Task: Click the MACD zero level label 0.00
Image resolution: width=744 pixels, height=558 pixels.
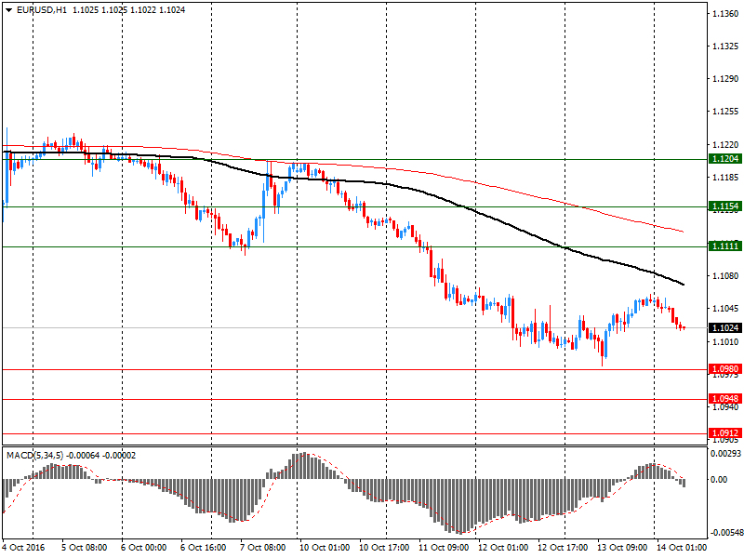Action: pyautogui.click(x=719, y=480)
